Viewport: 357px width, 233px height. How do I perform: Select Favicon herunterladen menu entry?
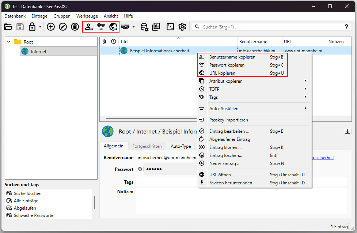coord(254,183)
